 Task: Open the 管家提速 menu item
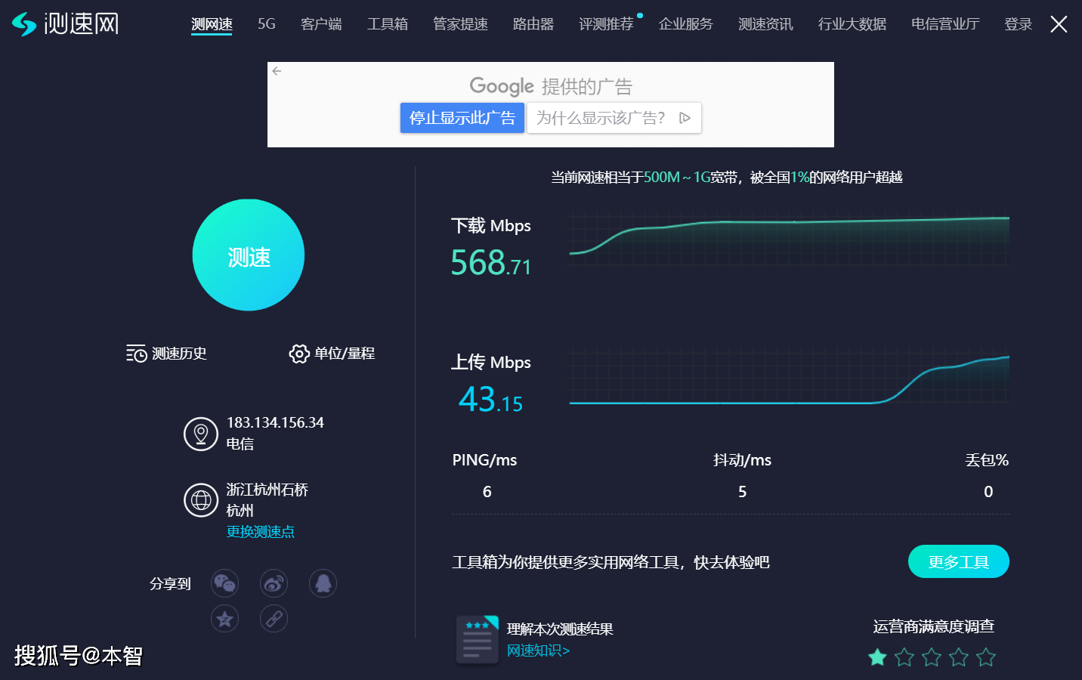[460, 24]
